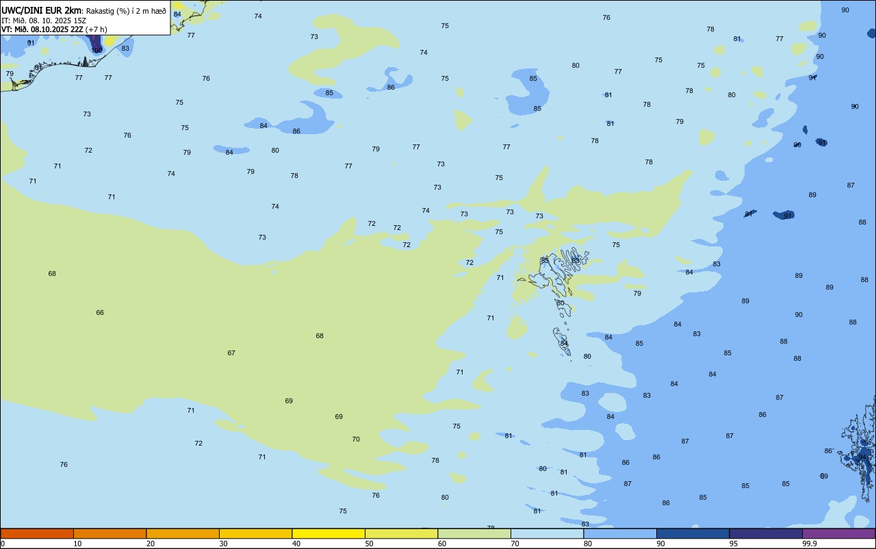
Task: Select the legend scale label "60"
Action: click(442, 544)
